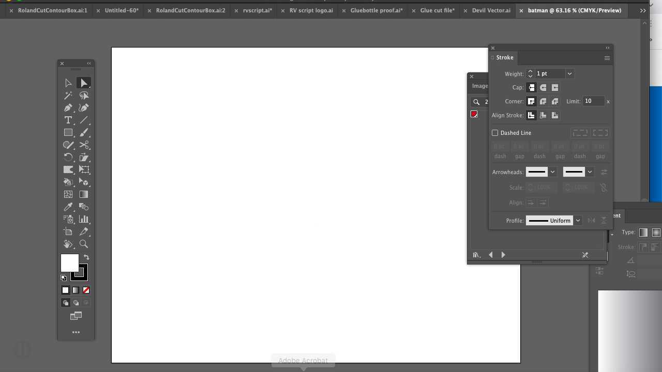Click the white fill color swatch
Image resolution: width=662 pixels, height=372 pixels.
point(70,263)
